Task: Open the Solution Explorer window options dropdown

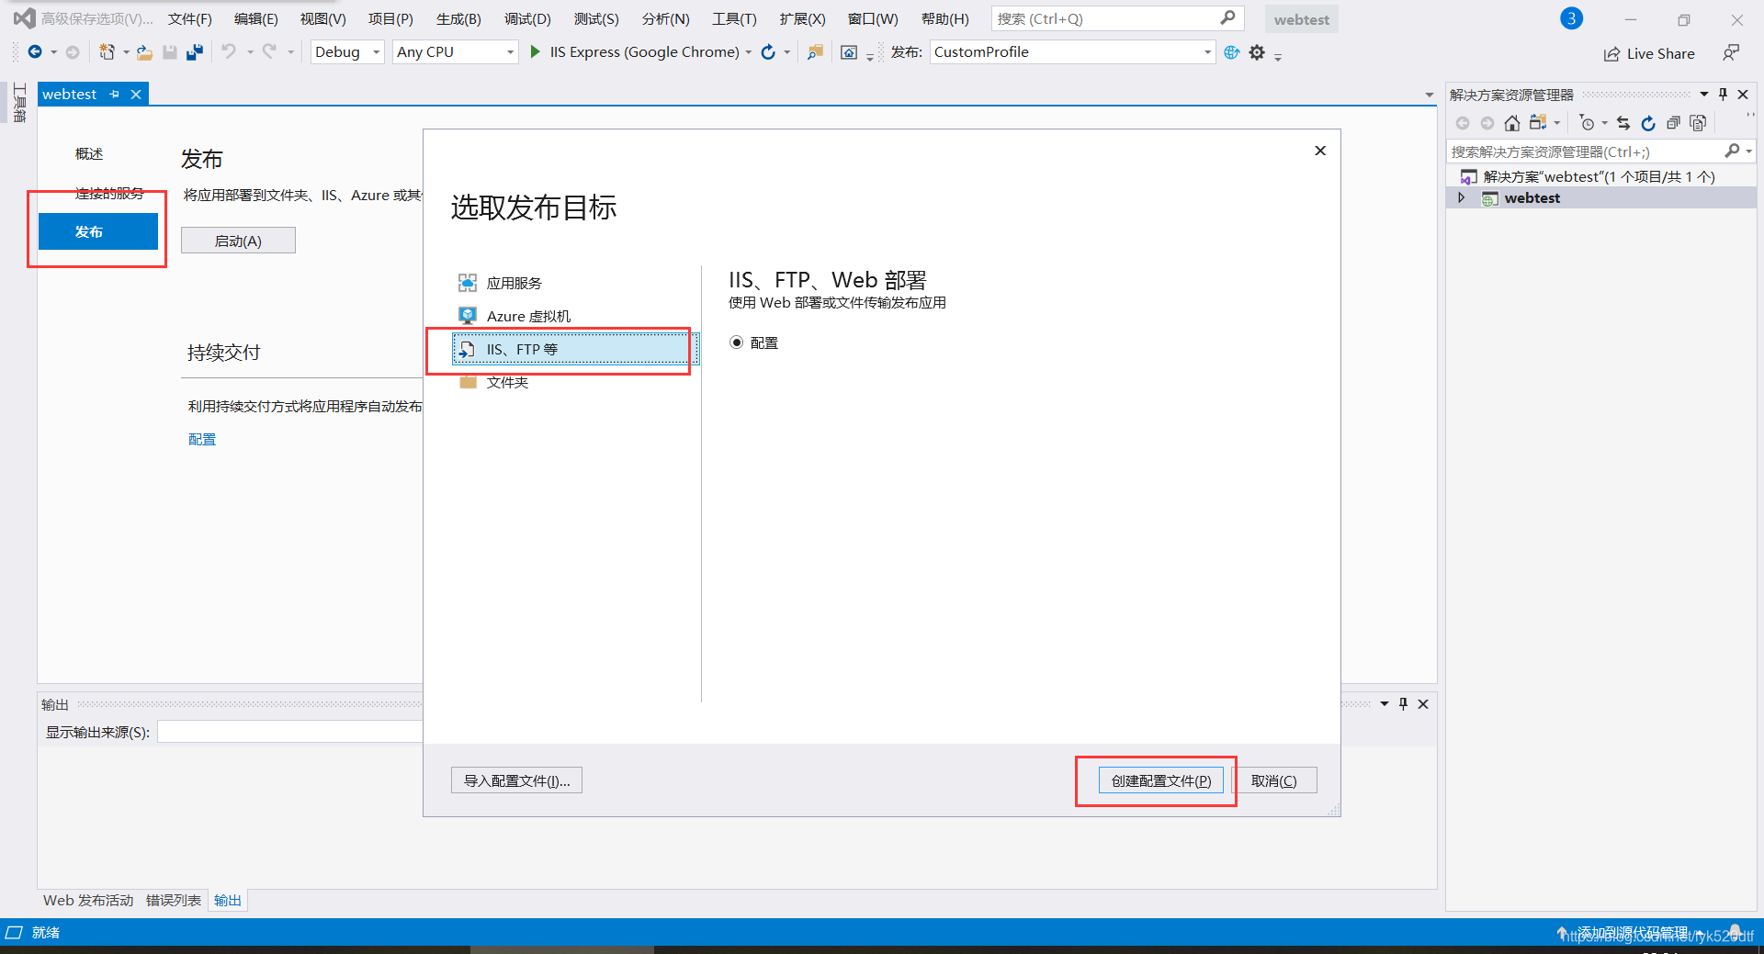Action: 1703,94
